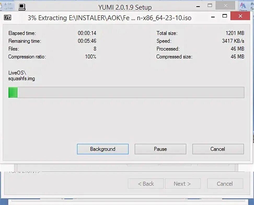Click Cancel in YUMI Setup window
Image resolution: width=254 pixels, height=205 pixels.
tap(225, 184)
